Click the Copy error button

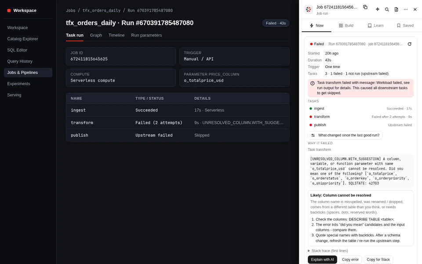350,260
